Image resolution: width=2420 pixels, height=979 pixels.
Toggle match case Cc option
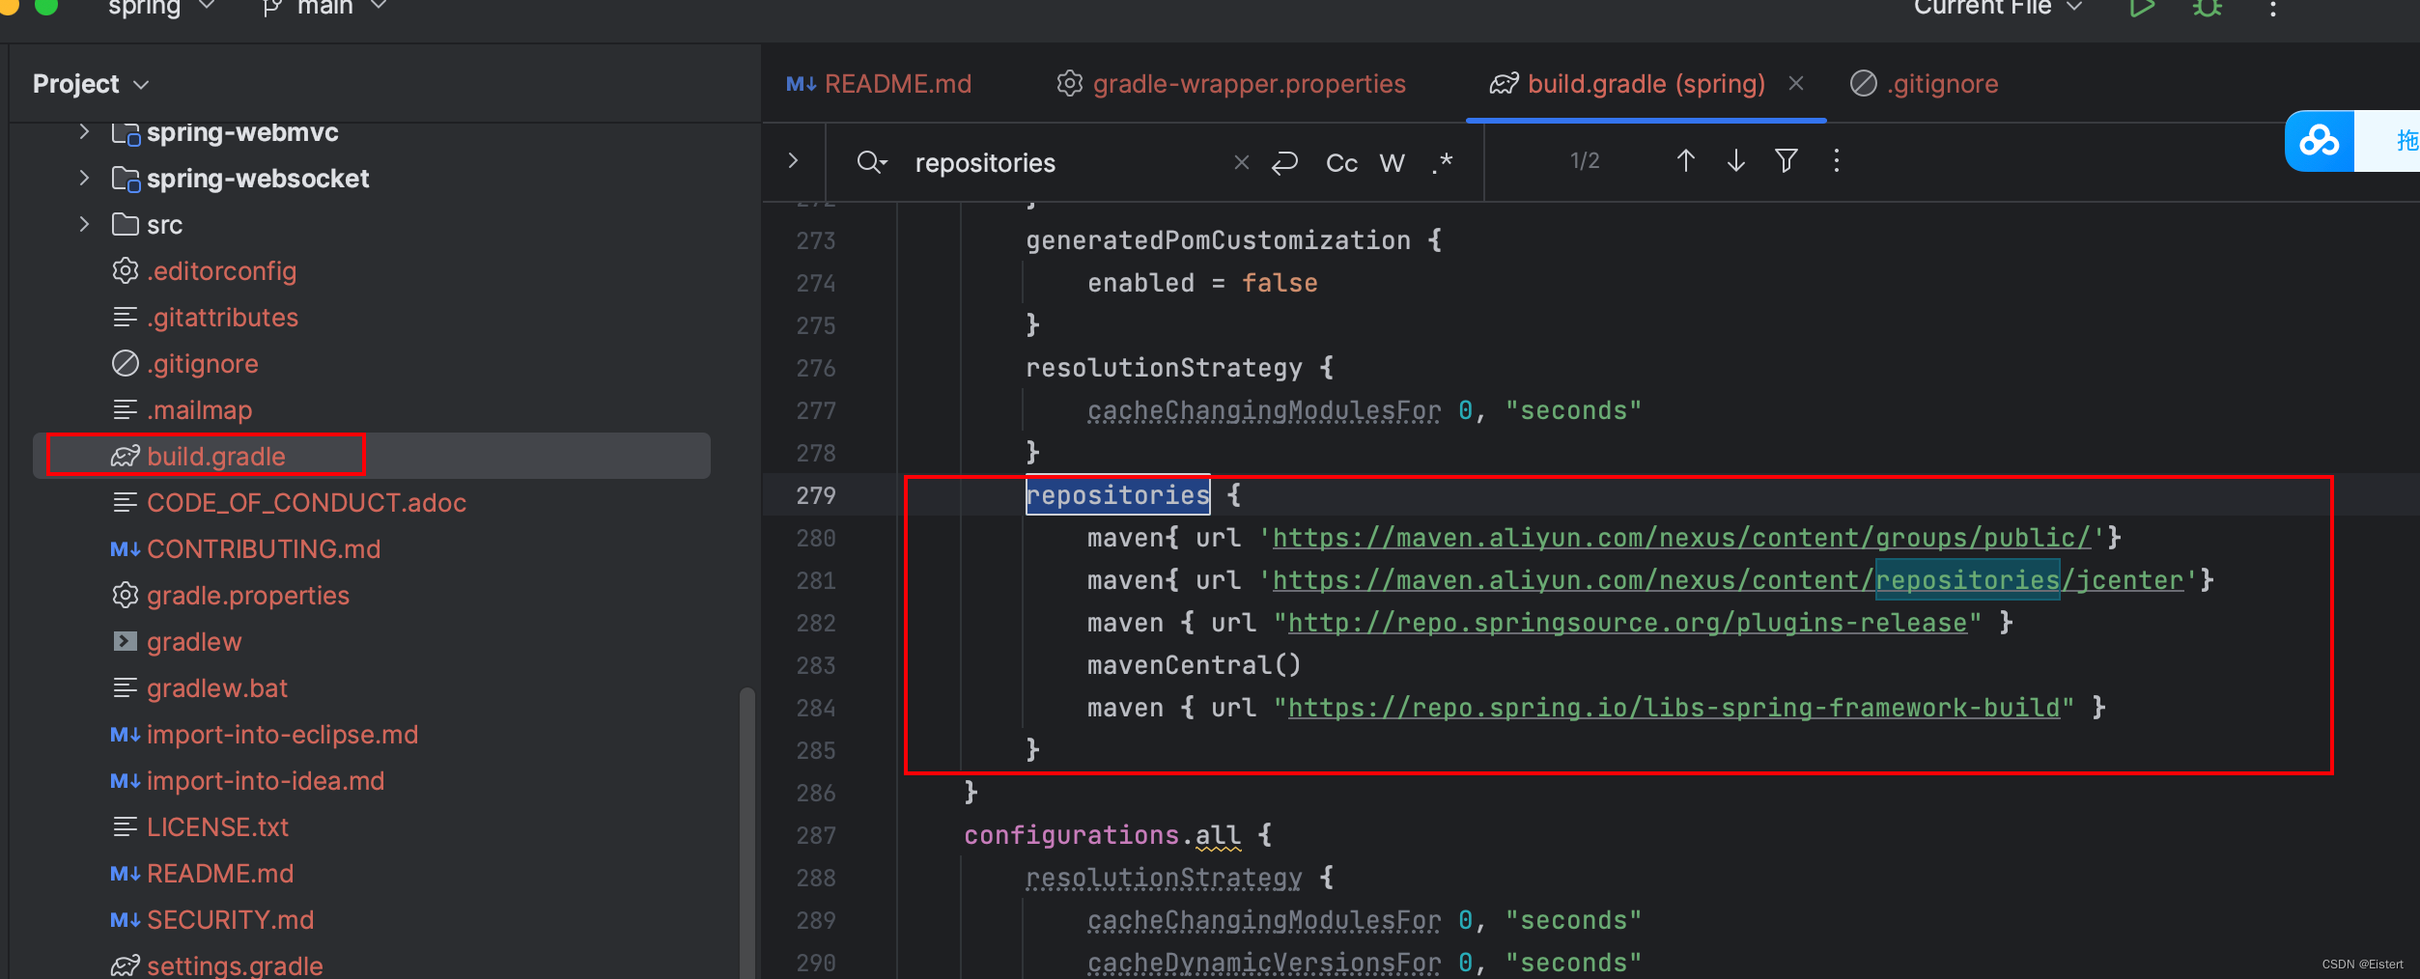1341,162
